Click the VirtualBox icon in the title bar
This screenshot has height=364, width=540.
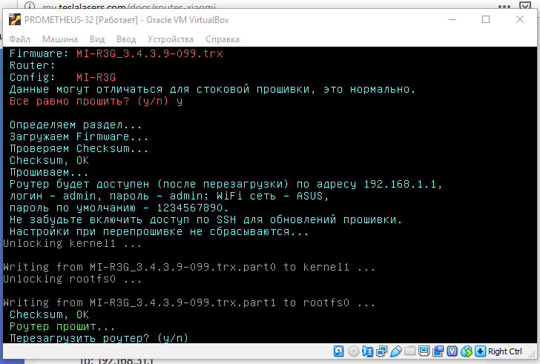[x=14, y=19]
